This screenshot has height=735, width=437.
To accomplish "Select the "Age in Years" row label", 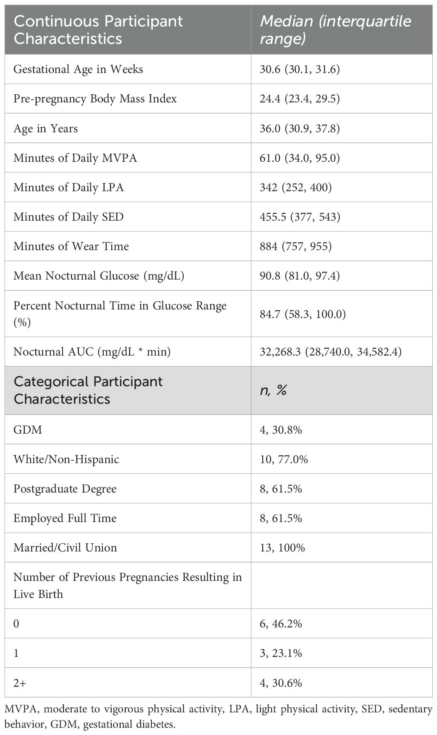I will coord(46,128).
